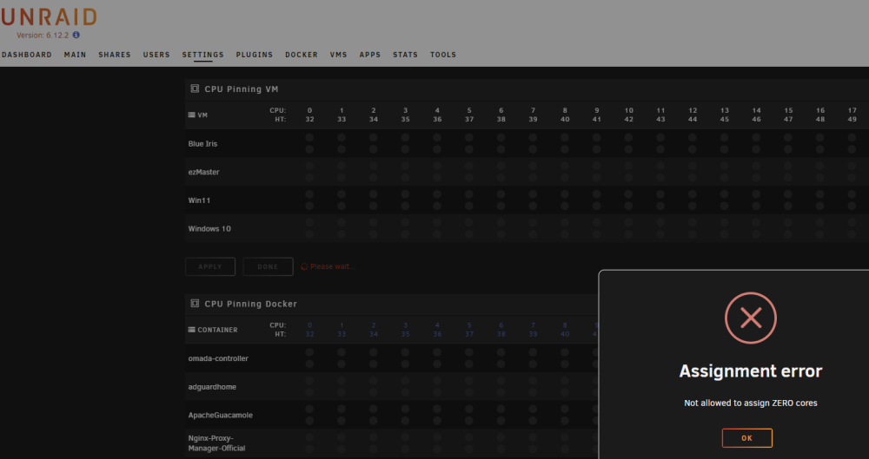Toggle Nginx-Proxy-Manager-Official CPU 2 checkbox
Viewport: 869px width, 459px height.
click(x=374, y=436)
